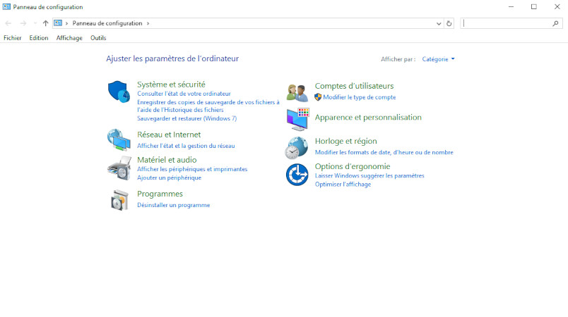
Task: Click in the Control Panel search box
Action: click(x=505, y=23)
